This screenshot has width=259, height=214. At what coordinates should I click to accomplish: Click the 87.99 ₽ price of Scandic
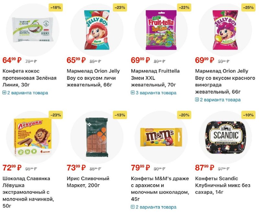click(205, 167)
